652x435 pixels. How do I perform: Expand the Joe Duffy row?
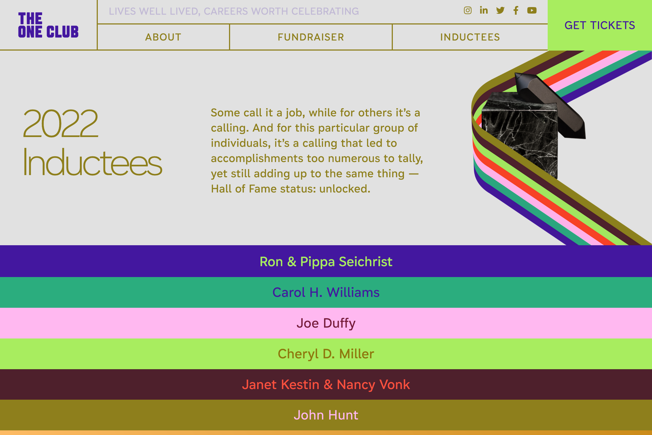pos(326,323)
